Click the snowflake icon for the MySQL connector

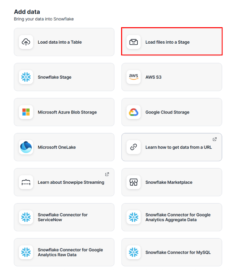click(134, 252)
